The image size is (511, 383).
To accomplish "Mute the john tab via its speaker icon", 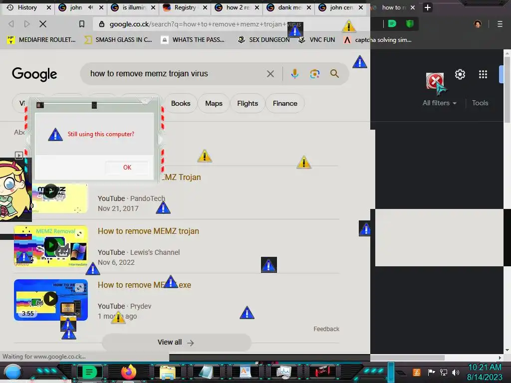I will pos(91,7).
